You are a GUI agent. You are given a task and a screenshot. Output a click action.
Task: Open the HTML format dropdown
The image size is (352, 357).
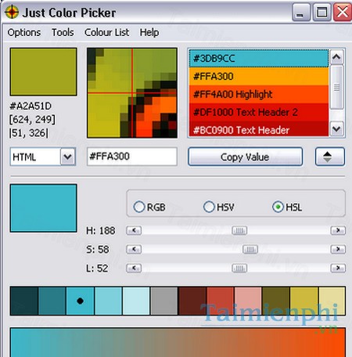68,157
